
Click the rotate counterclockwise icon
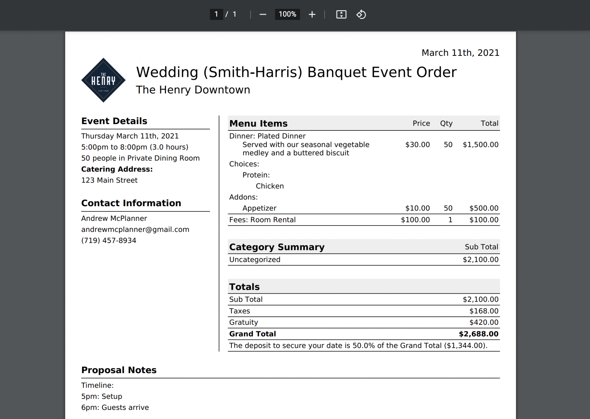[x=361, y=14]
